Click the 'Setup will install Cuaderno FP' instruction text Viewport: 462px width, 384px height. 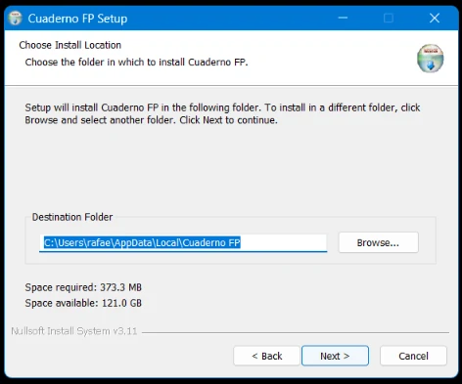coord(222,113)
